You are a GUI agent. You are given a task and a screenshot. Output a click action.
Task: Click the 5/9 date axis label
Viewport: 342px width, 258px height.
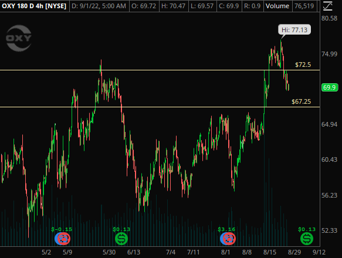[x=67, y=252]
